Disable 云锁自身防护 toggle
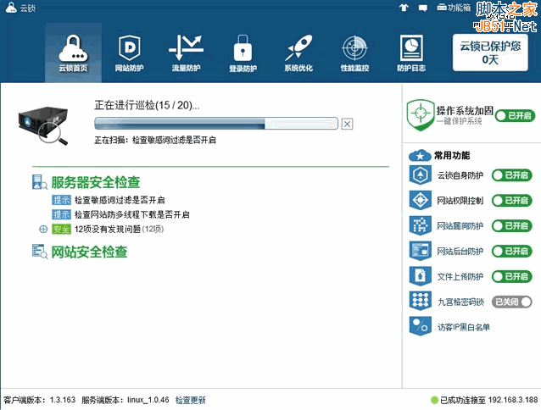Viewport: 541px width, 410px height. [512, 175]
